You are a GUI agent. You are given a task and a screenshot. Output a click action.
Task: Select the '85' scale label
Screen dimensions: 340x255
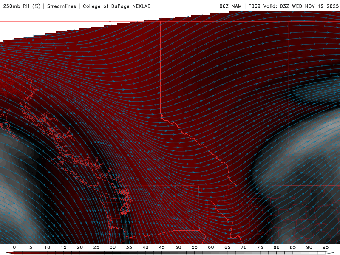coord(293,247)
